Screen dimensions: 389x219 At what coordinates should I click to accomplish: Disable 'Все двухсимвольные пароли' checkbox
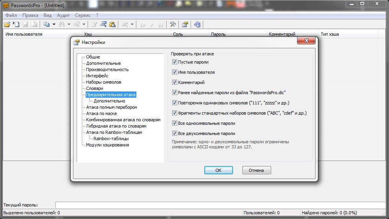point(175,133)
